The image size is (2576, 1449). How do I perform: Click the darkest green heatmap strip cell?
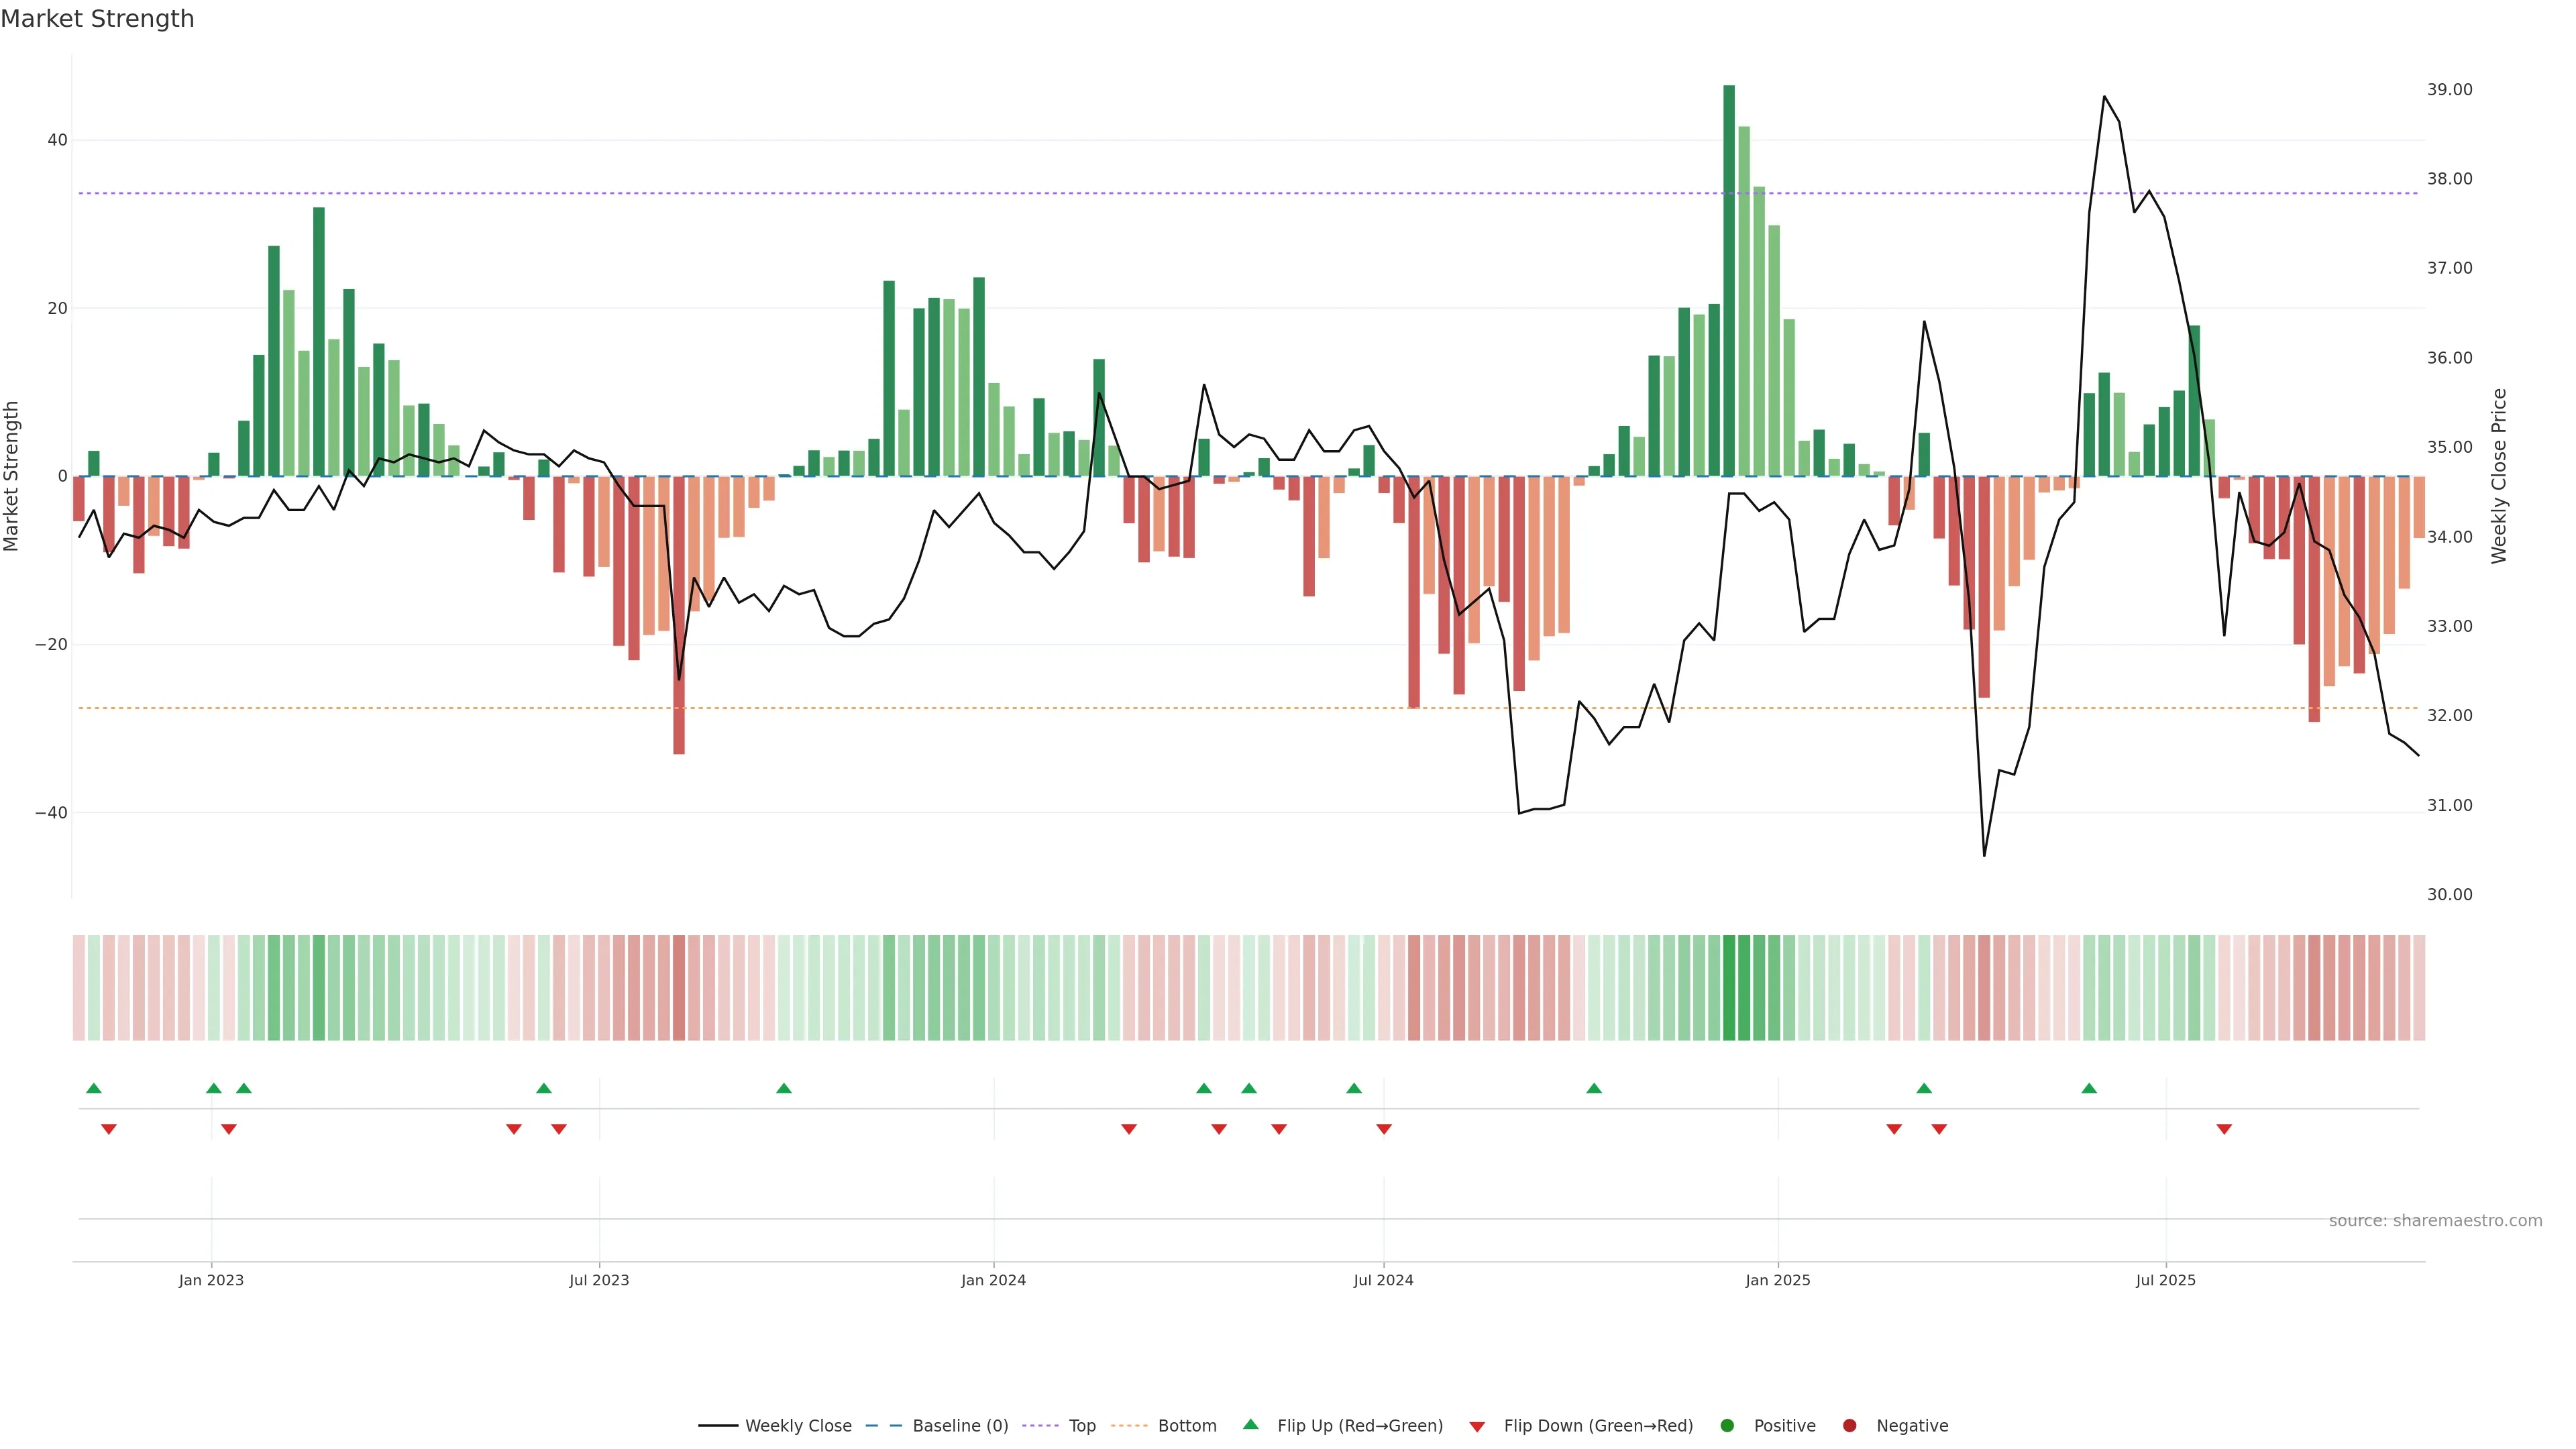[1729, 988]
